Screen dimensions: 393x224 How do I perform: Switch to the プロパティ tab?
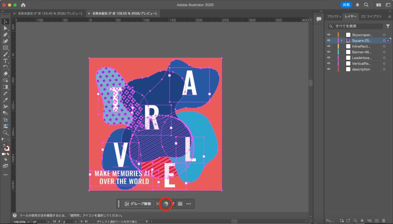pos(334,16)
